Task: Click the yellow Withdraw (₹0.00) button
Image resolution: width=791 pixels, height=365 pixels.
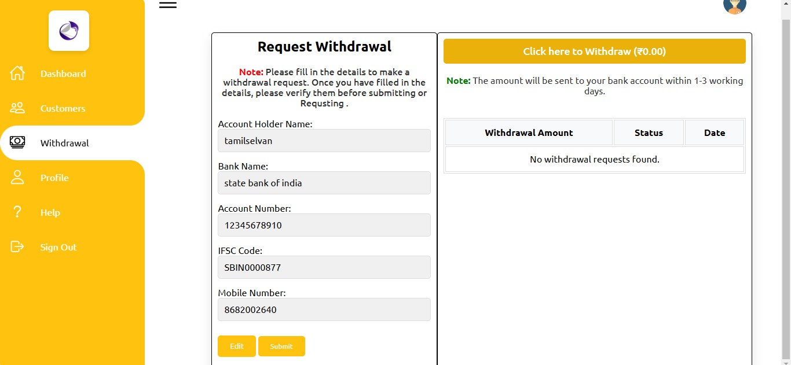Action: tap(594, 51)
